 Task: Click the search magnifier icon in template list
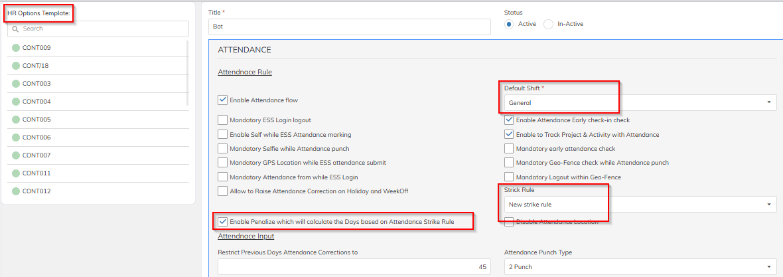click(15, 29)
